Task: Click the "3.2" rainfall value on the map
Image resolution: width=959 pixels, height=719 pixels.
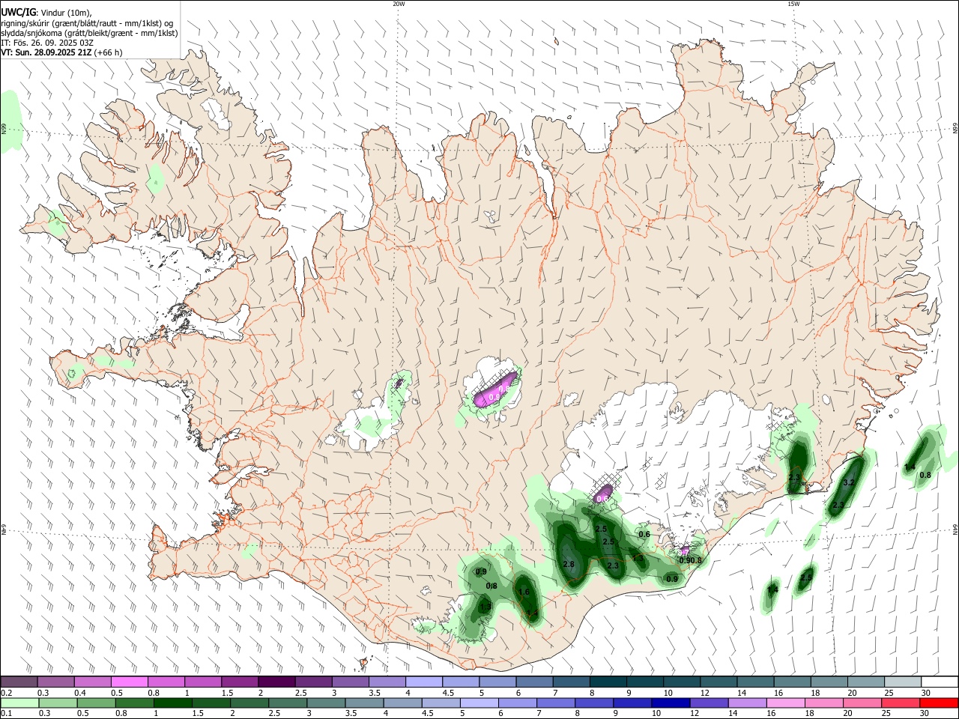Action: point(849,483)
